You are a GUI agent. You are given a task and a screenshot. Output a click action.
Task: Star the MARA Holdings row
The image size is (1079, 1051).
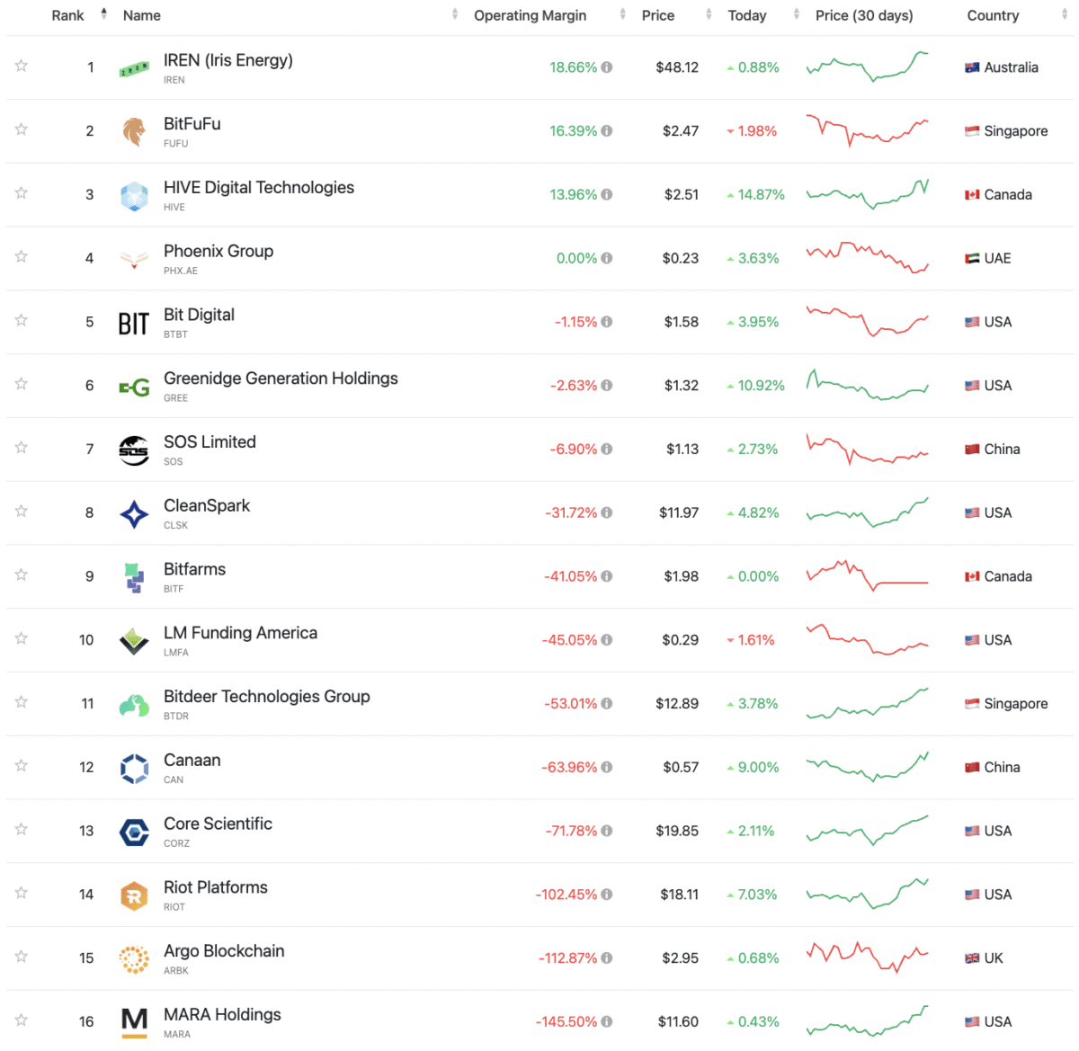(x=20, y=1021)
